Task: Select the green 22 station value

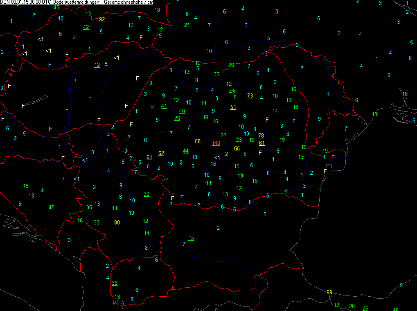Action: point(223,135)
